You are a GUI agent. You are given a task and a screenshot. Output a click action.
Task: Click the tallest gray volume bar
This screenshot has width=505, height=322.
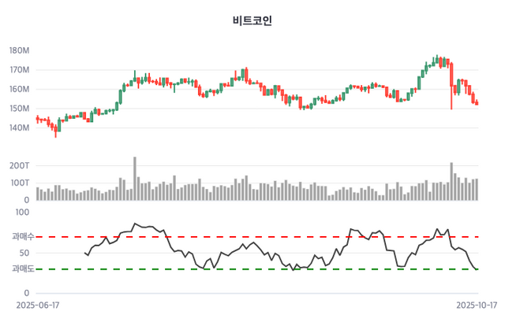tap(135, 179)
